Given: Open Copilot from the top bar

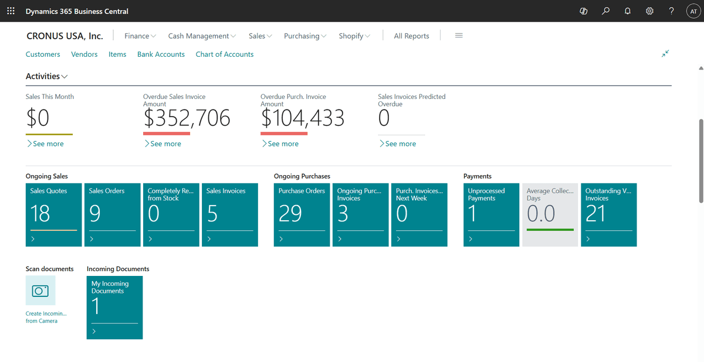Looking at the screenshot, I should (583, 11).
